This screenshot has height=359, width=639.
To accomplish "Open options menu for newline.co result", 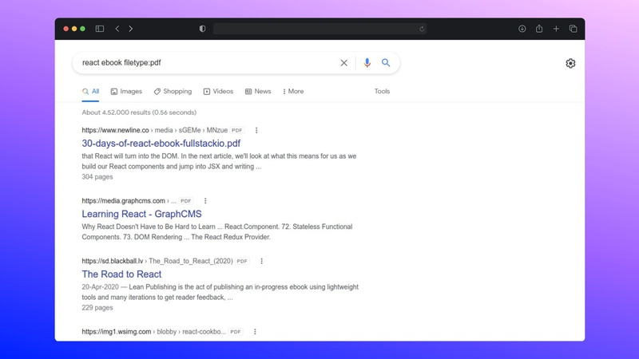I will (256, 130).
